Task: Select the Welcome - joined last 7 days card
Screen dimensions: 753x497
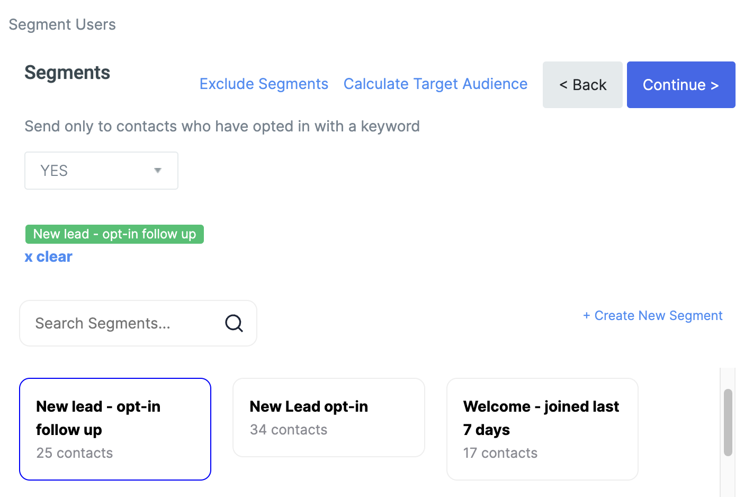Action: [x=542, y=429]
